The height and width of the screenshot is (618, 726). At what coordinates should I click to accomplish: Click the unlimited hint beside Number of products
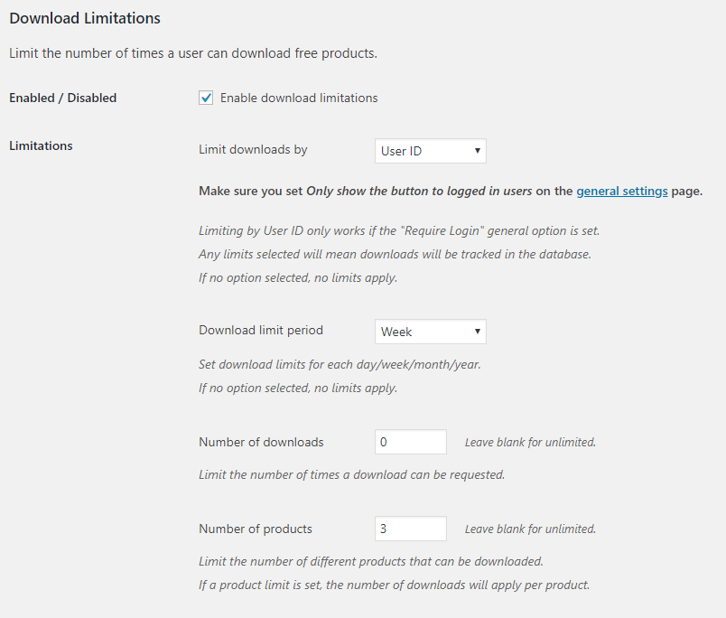click(530, 529)
